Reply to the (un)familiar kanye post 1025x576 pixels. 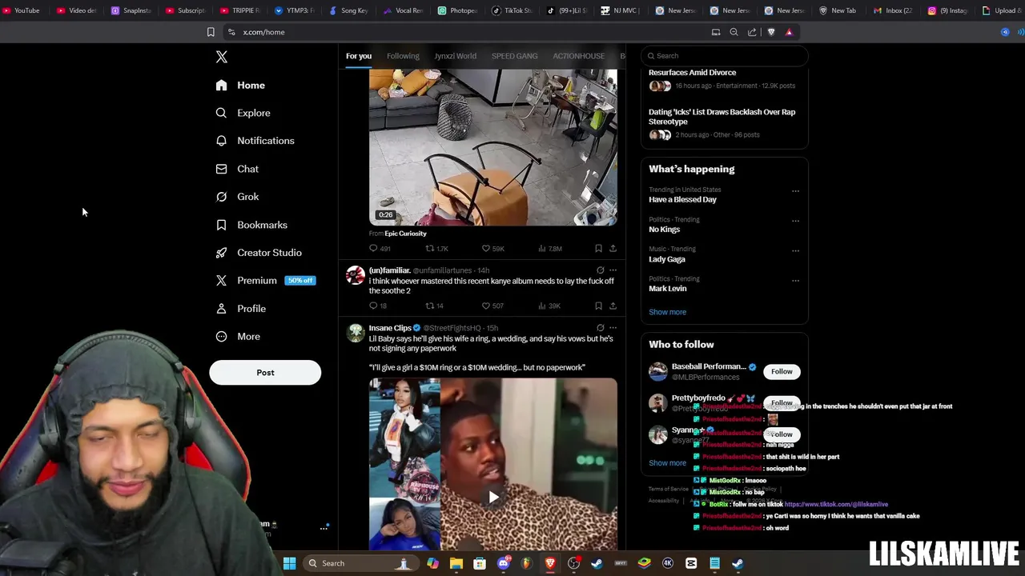378,306
